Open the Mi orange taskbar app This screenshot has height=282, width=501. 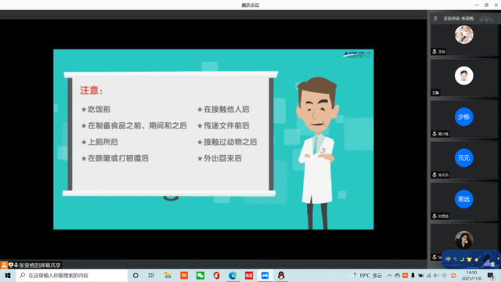[x=184, y=275]
